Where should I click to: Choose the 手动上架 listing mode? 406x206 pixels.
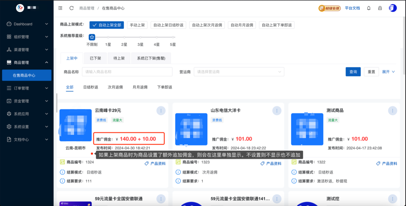[137, 25]
